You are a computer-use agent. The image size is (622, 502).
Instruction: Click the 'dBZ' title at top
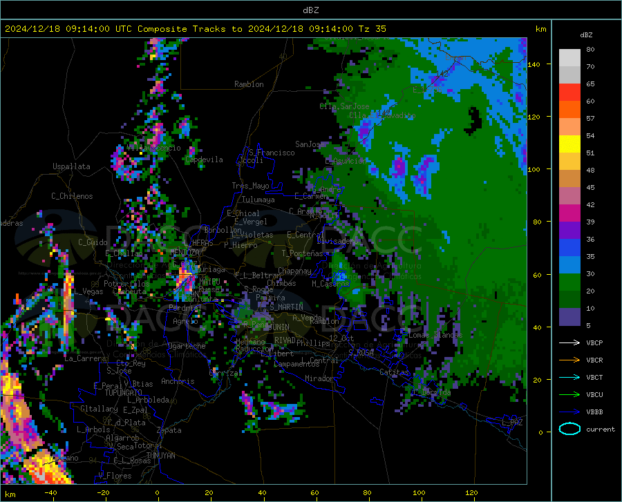(310, 10)
